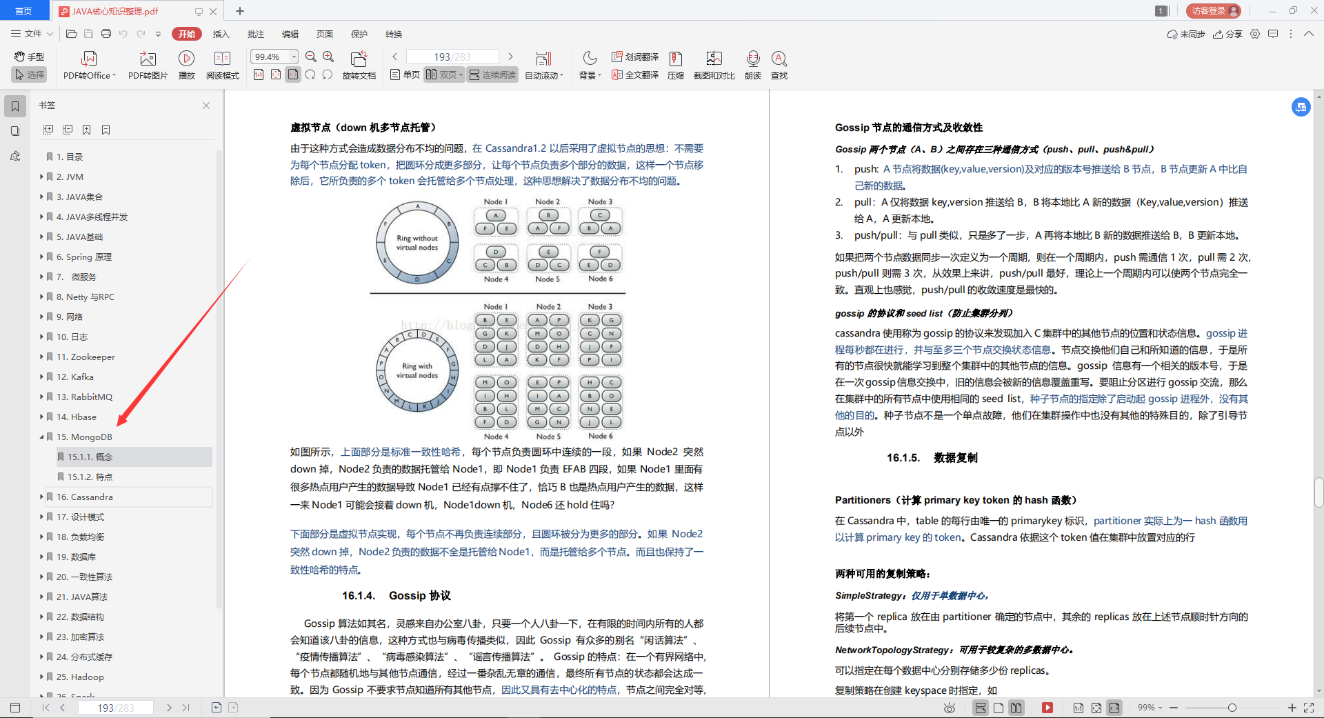Open the zoom percentage dropdown
Viewport: 1324px width, 718px height.
(x=293, y=57)
